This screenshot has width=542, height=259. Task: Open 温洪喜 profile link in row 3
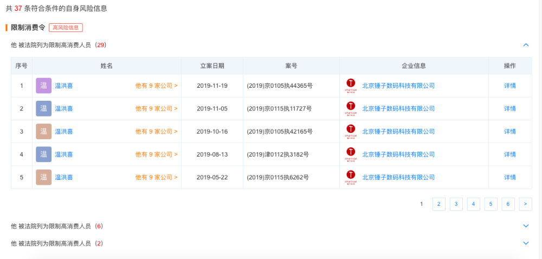click(x=64, y=132)
